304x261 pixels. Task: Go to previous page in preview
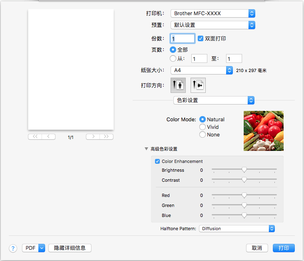[x=49, y=137]
